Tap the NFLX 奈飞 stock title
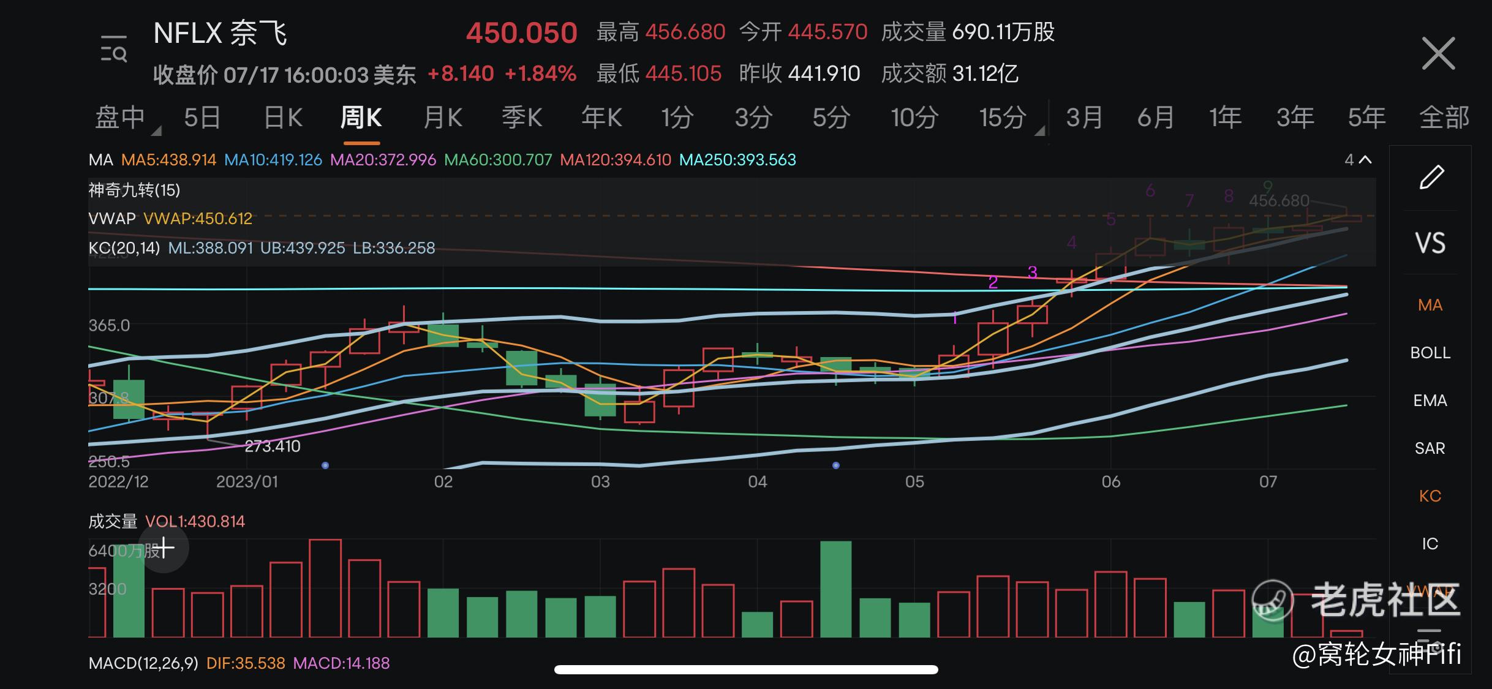1492x689 pixels. click(x=220, y=33)
